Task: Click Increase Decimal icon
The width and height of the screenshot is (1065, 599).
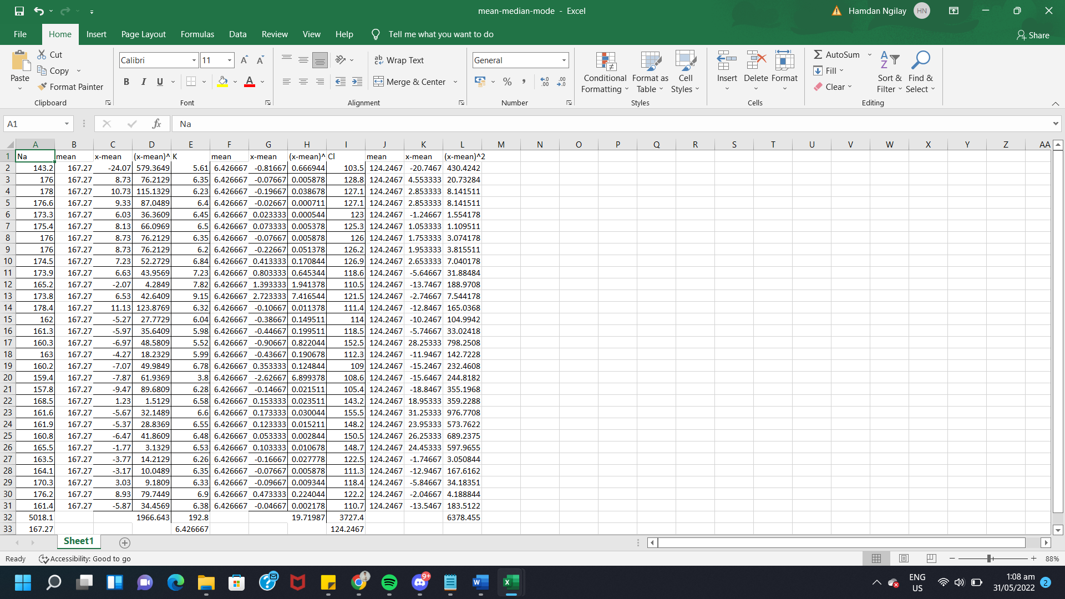Action: coord(545,82)
